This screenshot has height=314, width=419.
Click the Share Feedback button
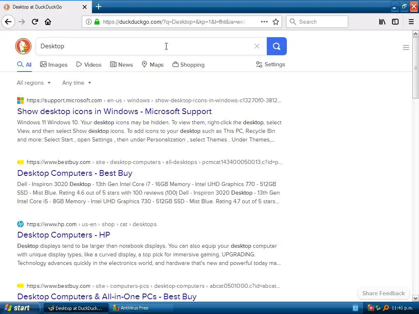tap(383, 293)
